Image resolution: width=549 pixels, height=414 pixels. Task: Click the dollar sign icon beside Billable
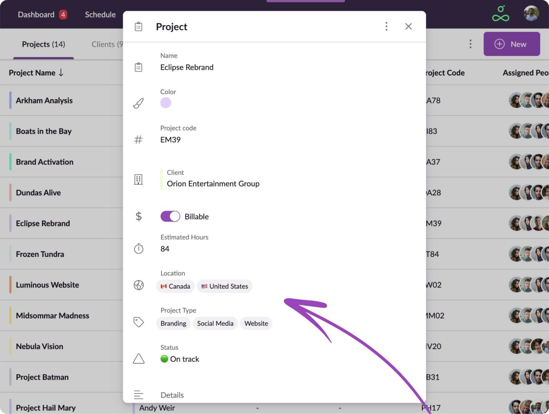click(x=139, y=216)
